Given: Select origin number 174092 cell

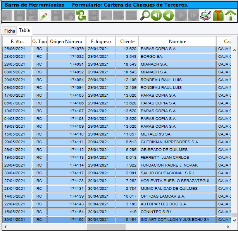Looking at the screenshot, I should click(x=67, y=72).
